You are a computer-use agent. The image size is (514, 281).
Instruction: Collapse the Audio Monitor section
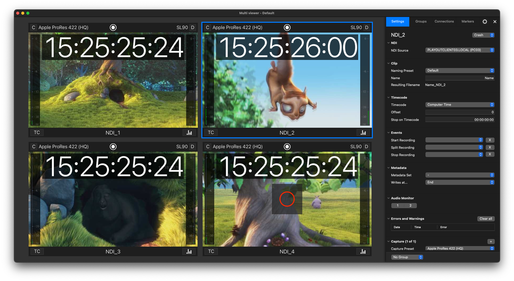pyautogui.click(x=389, y=198)
